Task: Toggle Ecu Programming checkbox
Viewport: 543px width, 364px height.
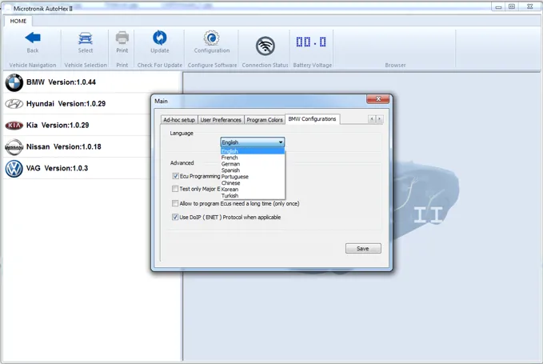Action: [x=175, y=176]
